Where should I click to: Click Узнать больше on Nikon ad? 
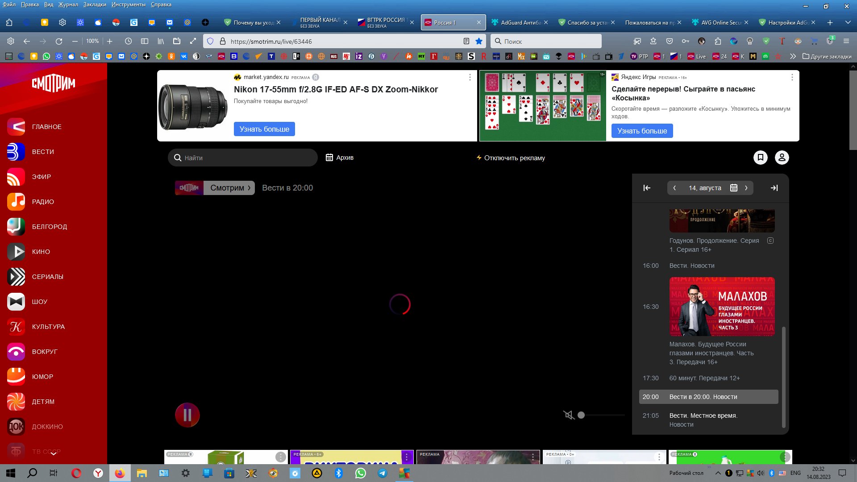[264, 129]
